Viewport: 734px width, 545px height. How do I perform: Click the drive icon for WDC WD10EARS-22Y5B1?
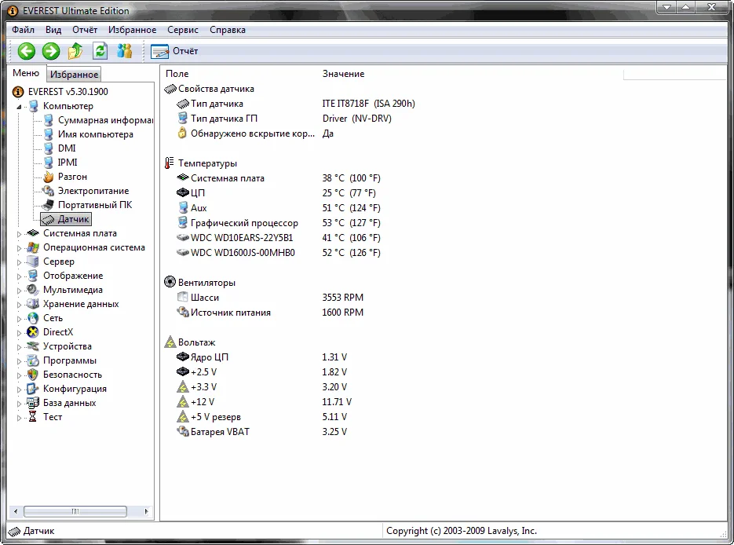[183, 238]
